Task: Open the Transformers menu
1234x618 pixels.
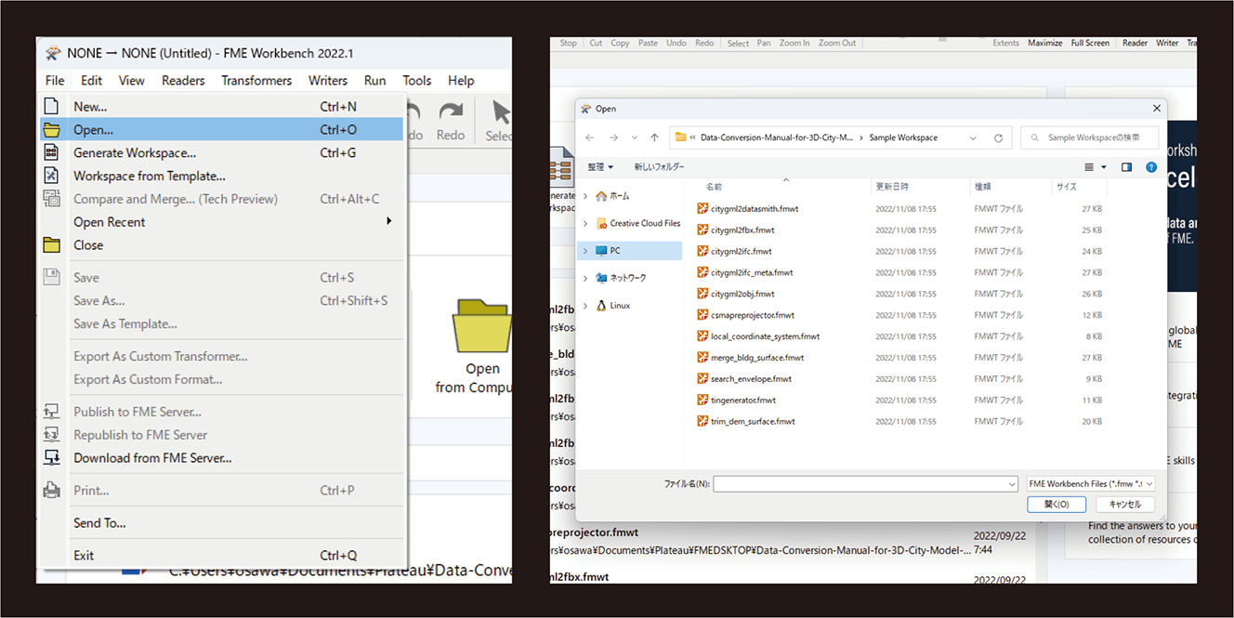Action: tap(256, 81)
